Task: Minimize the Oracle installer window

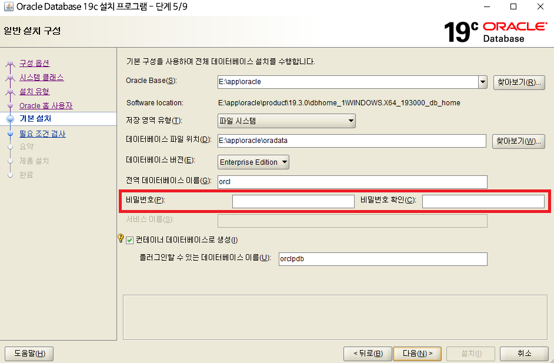Action: coord(487,6)
